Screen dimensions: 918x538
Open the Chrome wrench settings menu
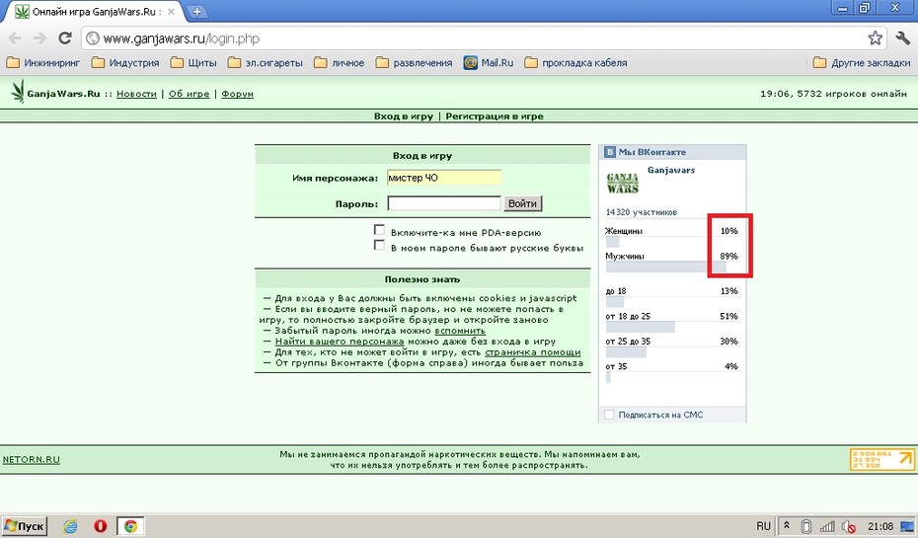point(902,38)
